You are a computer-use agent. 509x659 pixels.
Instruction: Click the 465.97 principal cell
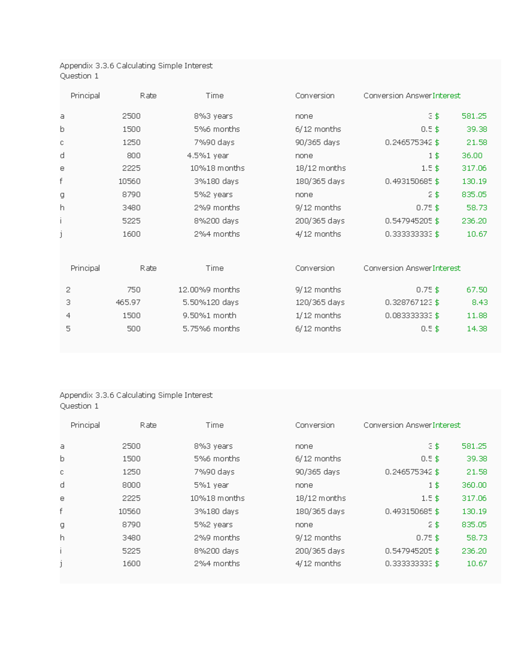click(x=128, y=303)
